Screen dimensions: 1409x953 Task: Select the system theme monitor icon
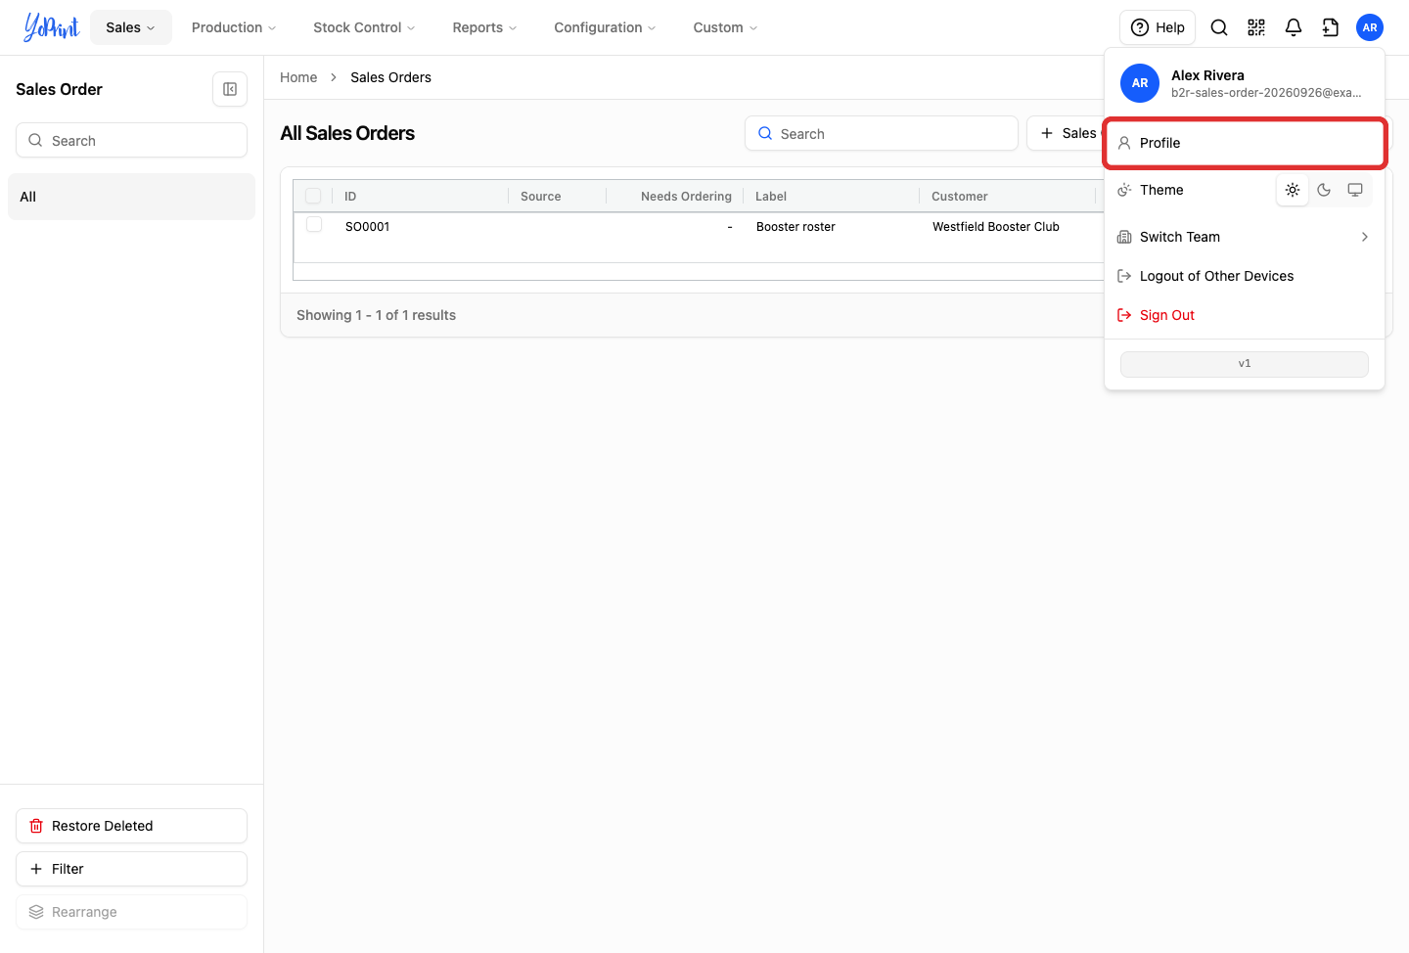pos(1355,190)
